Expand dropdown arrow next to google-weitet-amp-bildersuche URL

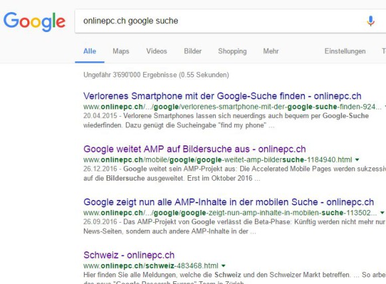coord(357,160)
